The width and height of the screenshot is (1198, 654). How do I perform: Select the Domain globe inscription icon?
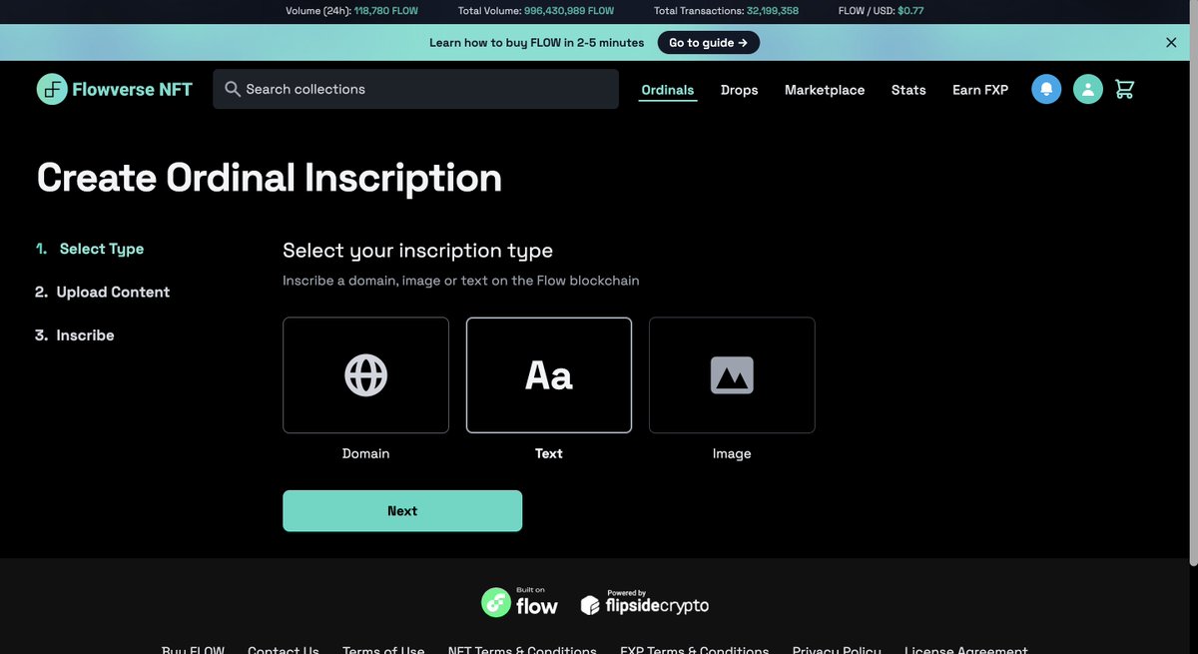click(365, 374)
